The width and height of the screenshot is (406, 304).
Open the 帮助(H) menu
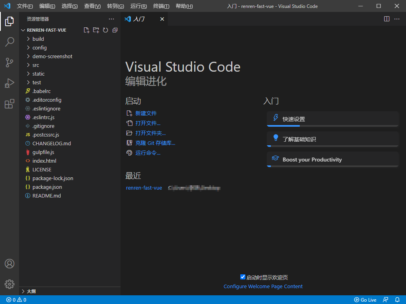(x=184, y=6)
